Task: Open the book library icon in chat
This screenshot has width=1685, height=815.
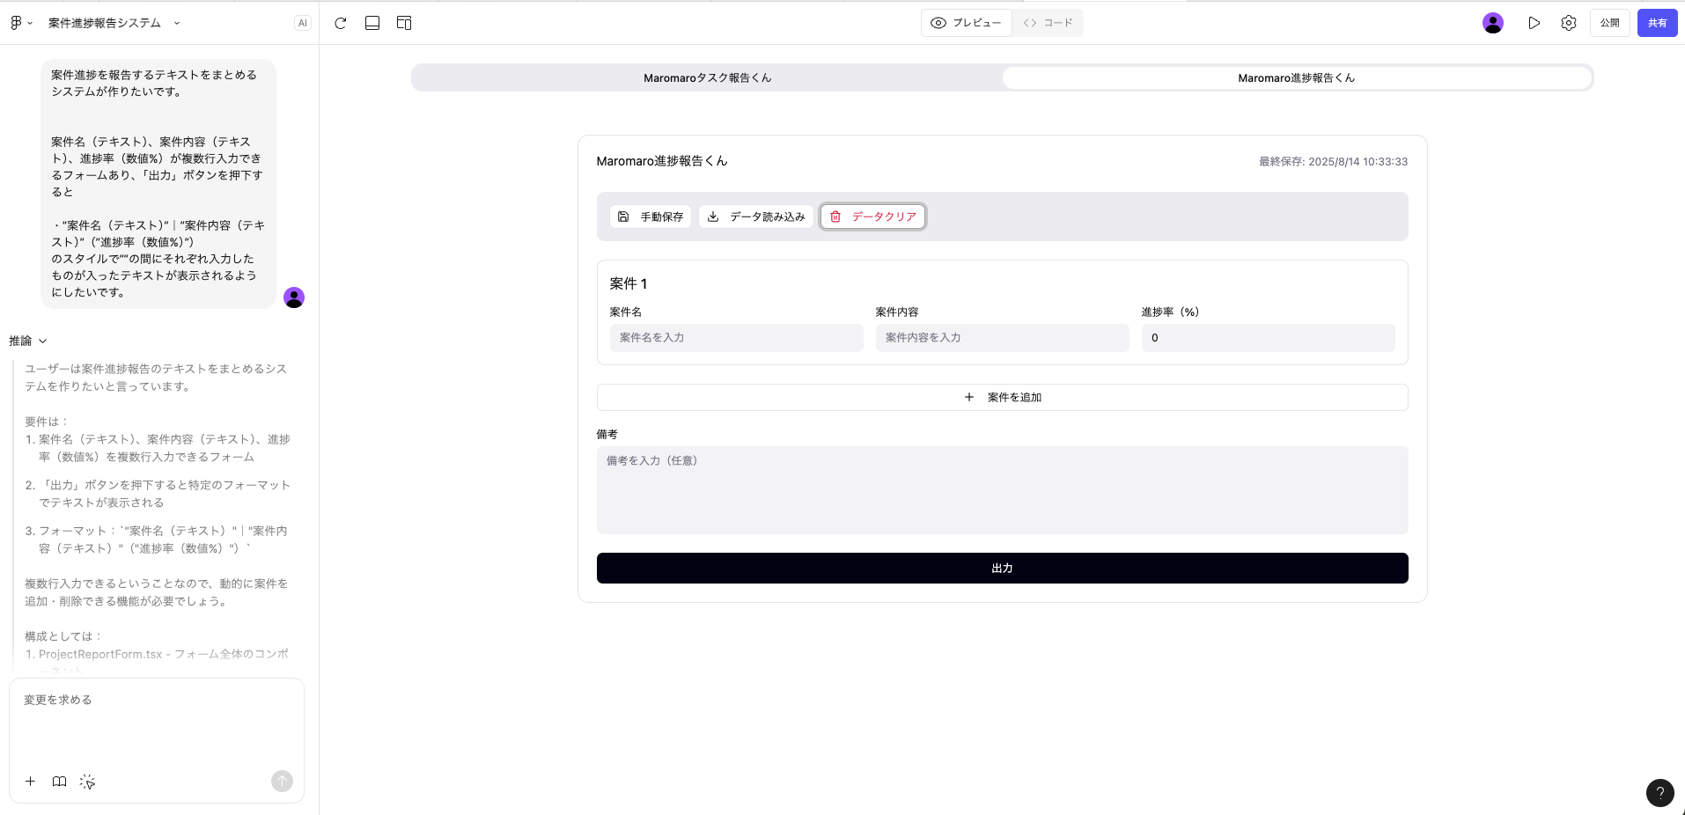Action: tap(59, 782)
